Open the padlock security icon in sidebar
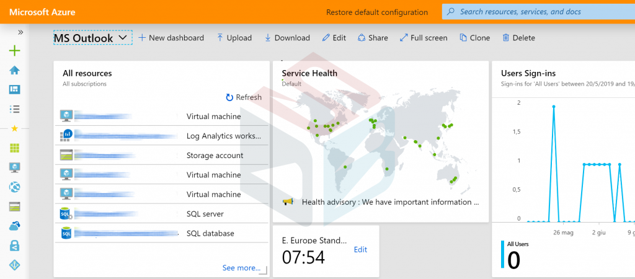This screenshot has height=279, width=635. coord(15,246)
